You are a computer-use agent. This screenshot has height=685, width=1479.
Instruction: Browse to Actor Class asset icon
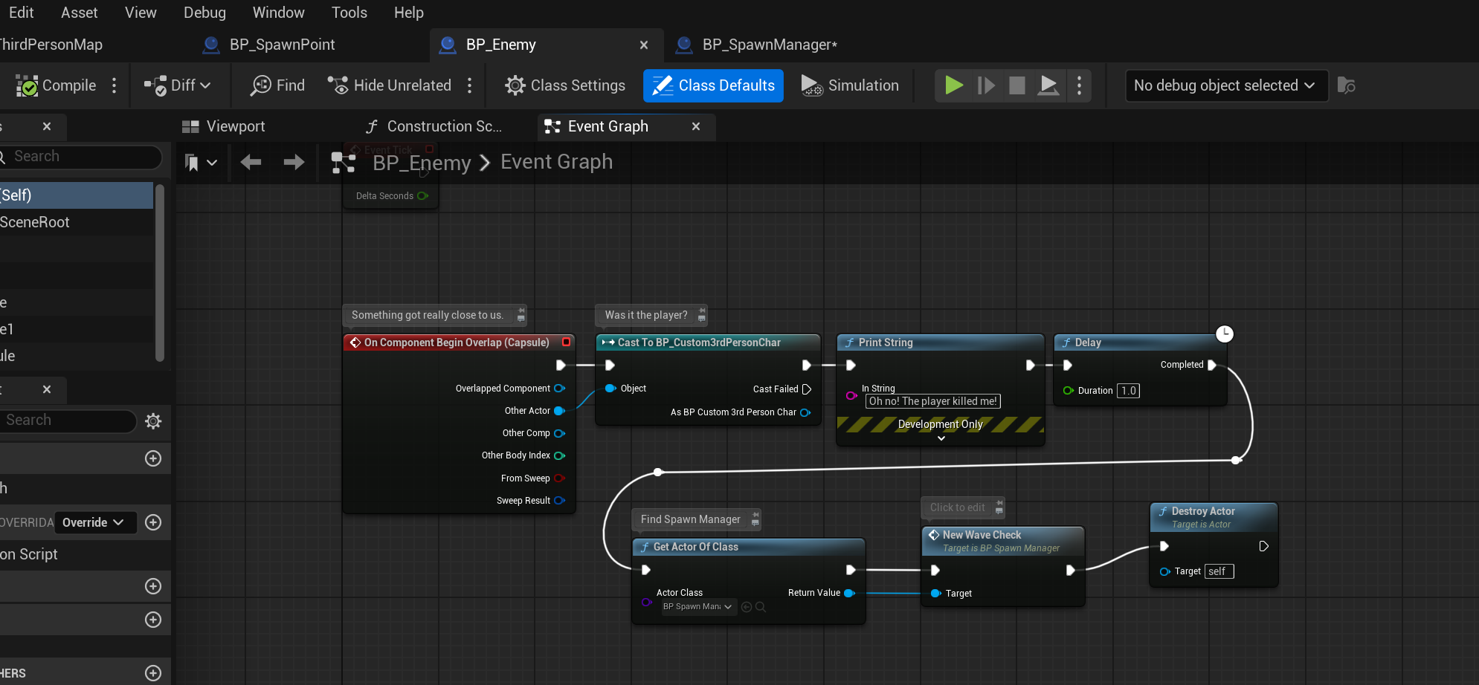click(761, 607)
